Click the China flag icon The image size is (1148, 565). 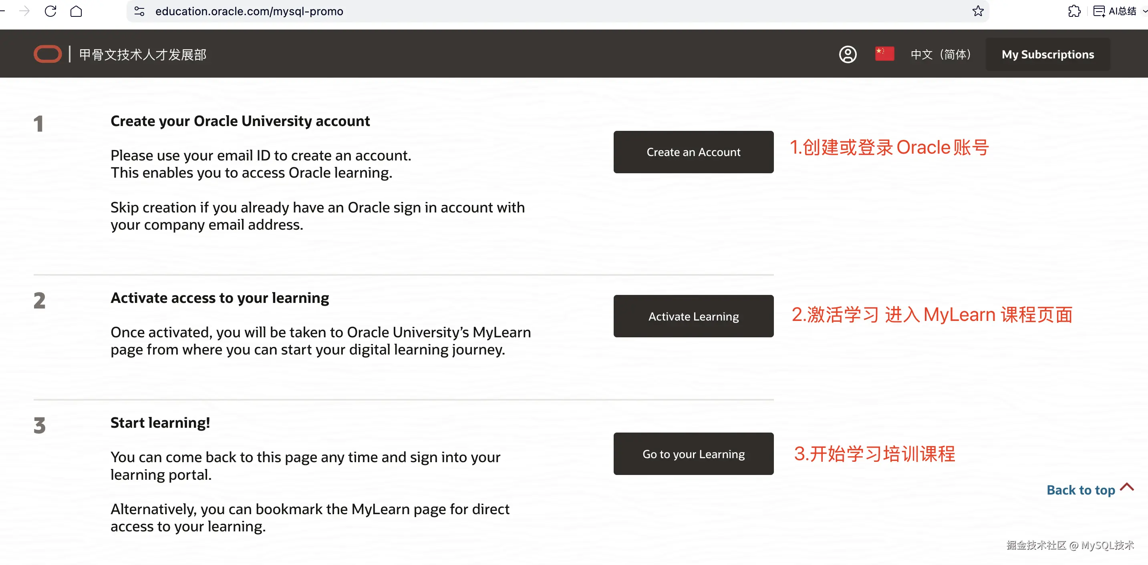click(x=884, y=54)
